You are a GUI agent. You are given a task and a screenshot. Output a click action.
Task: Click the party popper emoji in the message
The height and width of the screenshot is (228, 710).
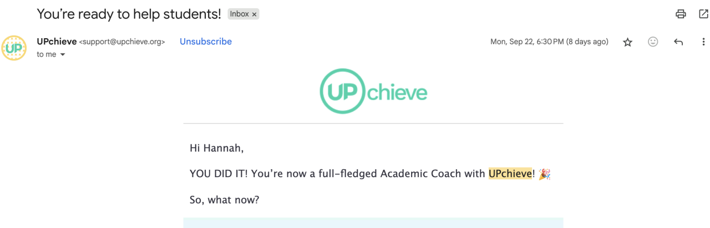[x=544, y=174]
